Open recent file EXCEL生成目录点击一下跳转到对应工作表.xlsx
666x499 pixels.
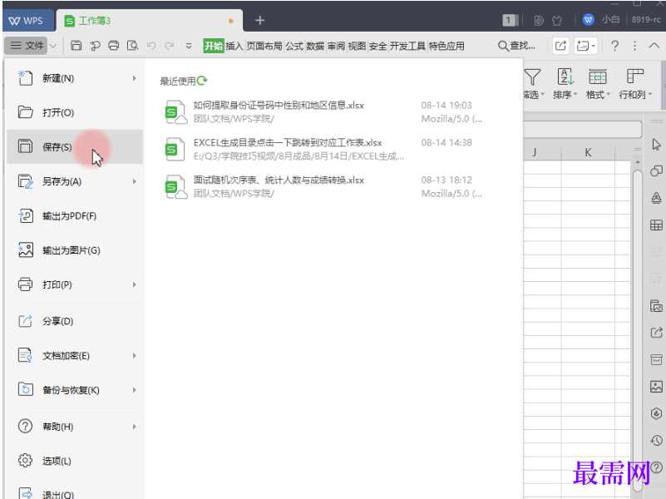324,149
